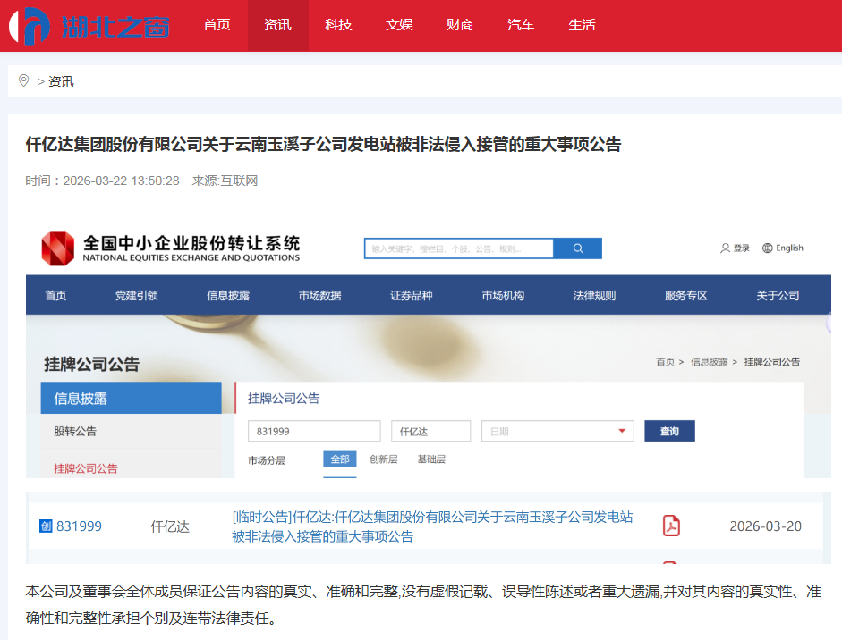Click the date 2026-03-20
The height and width of the screenshot is (640, 842).
(x=765, y=526)
